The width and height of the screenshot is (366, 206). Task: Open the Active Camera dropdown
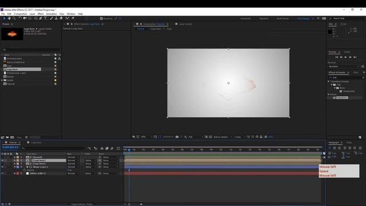222,137
